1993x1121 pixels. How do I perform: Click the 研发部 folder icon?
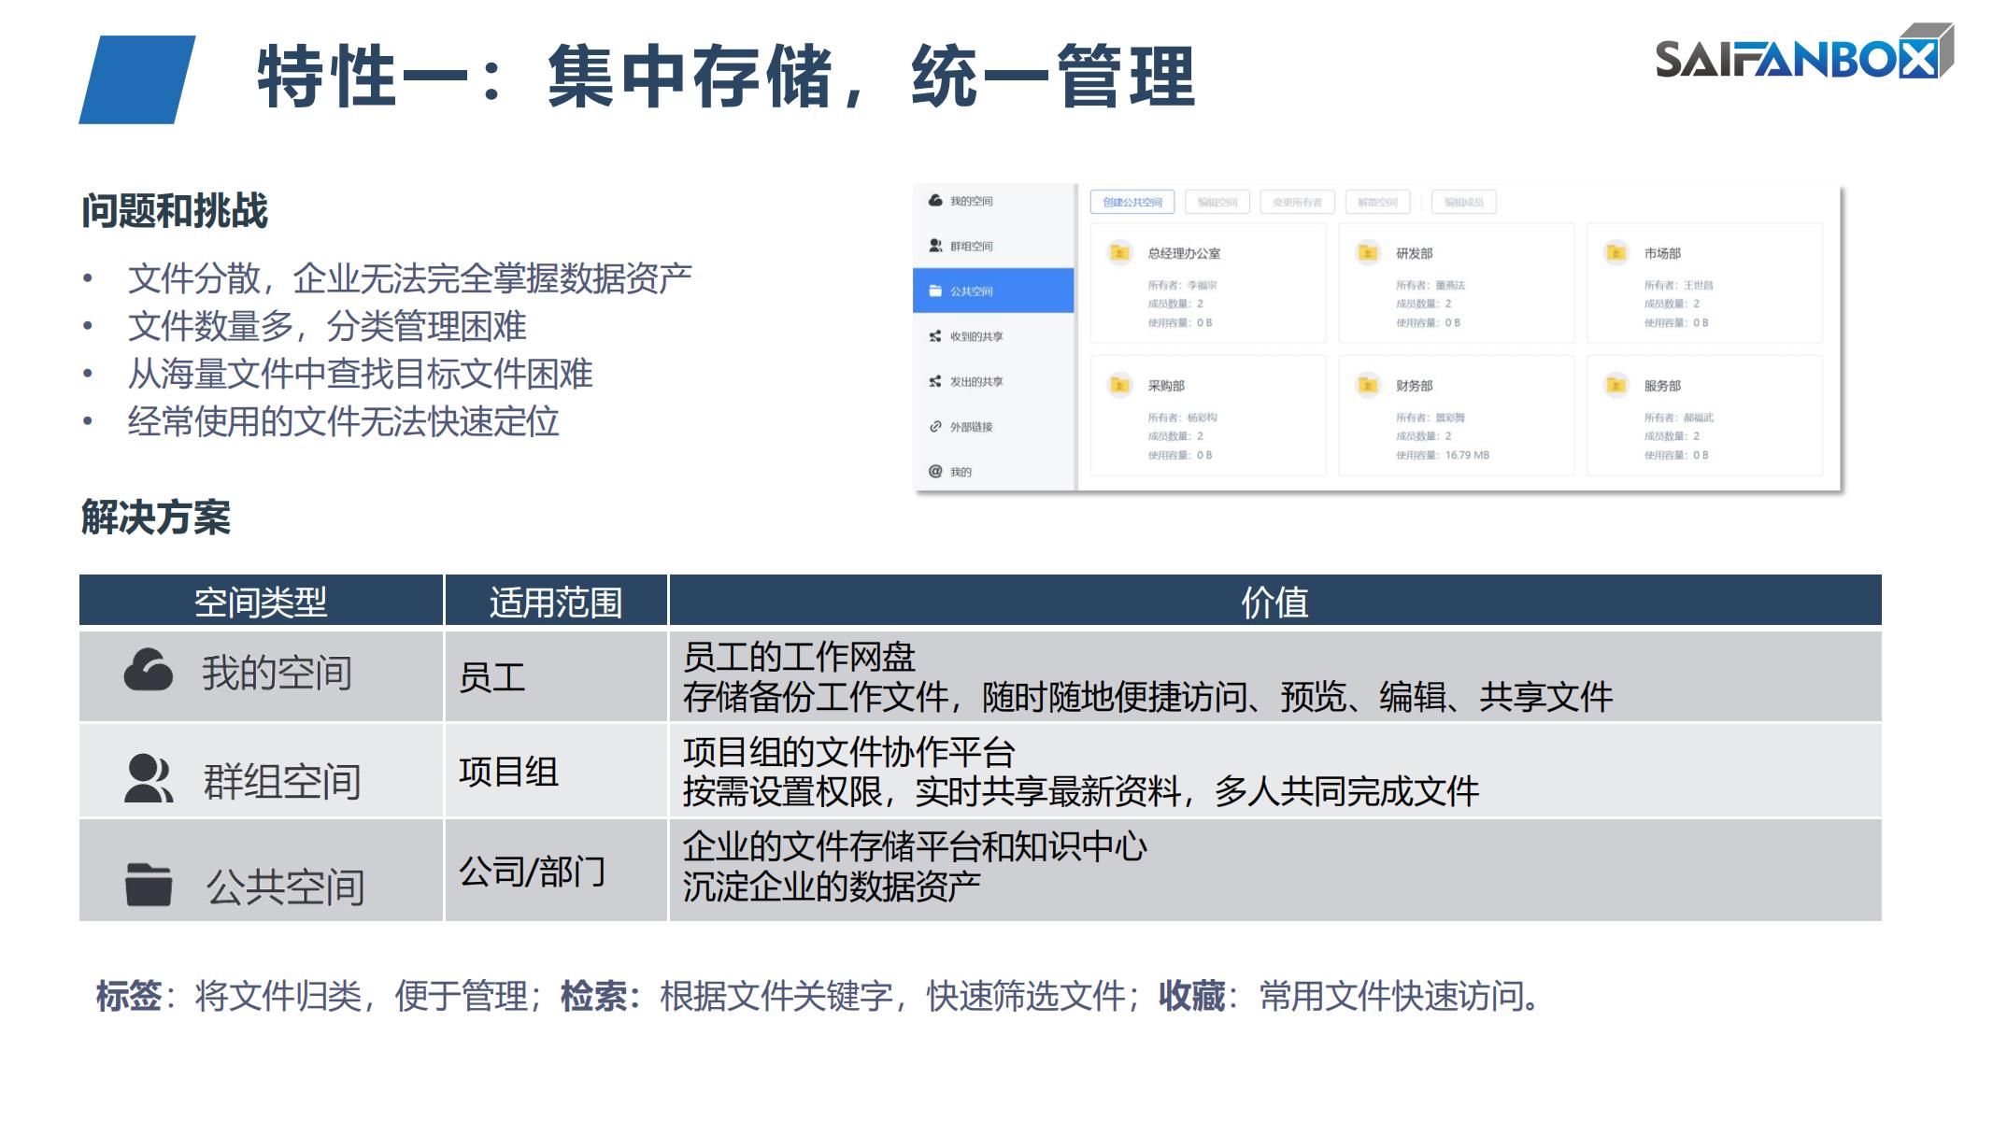(x=1368, y=253)
